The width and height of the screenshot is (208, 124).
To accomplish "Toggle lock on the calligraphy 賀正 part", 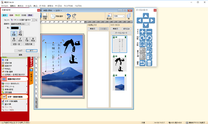I will pos(114,56).
